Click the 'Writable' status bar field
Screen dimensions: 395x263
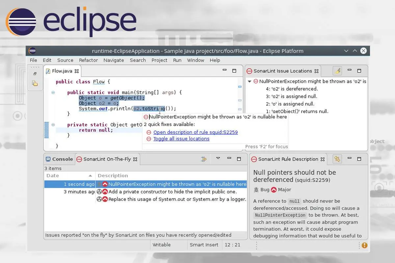pyautogui.click(x=162, y=245)
